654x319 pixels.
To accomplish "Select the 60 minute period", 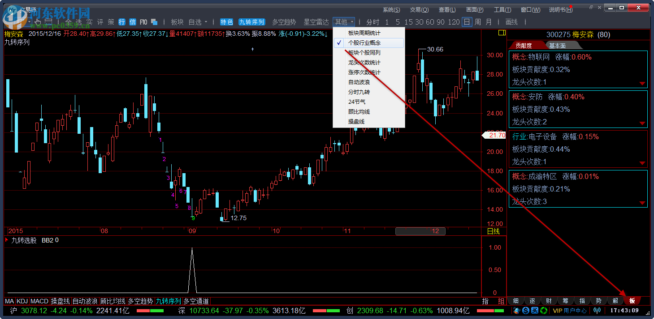I will coord(429,22).
